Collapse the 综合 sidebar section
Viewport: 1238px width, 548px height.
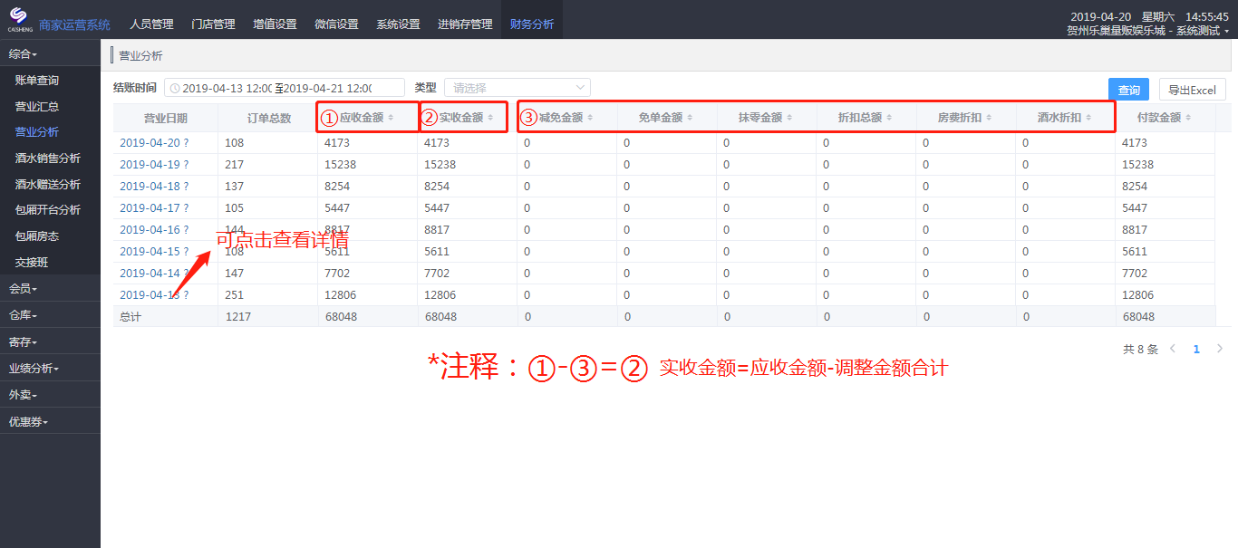click(x=50, y=54)
